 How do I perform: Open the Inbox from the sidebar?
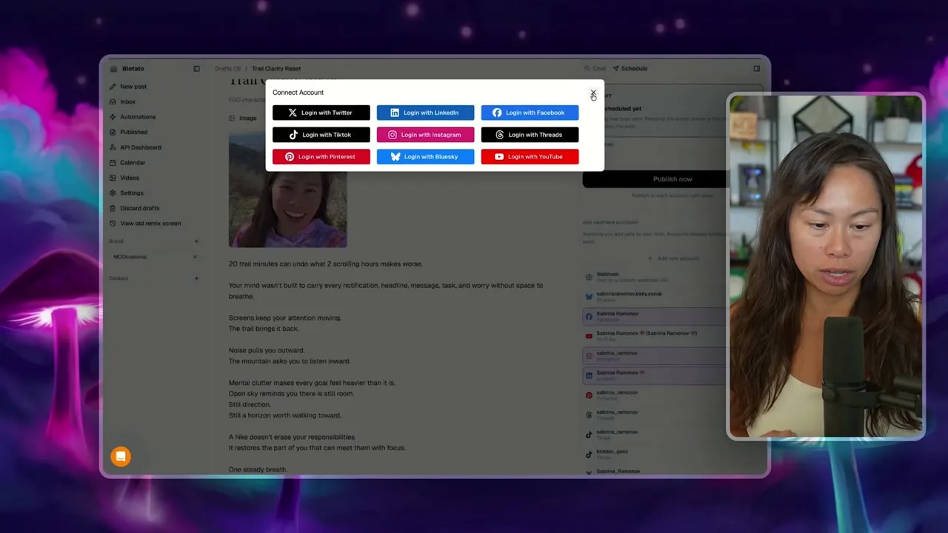pos(127,101)
